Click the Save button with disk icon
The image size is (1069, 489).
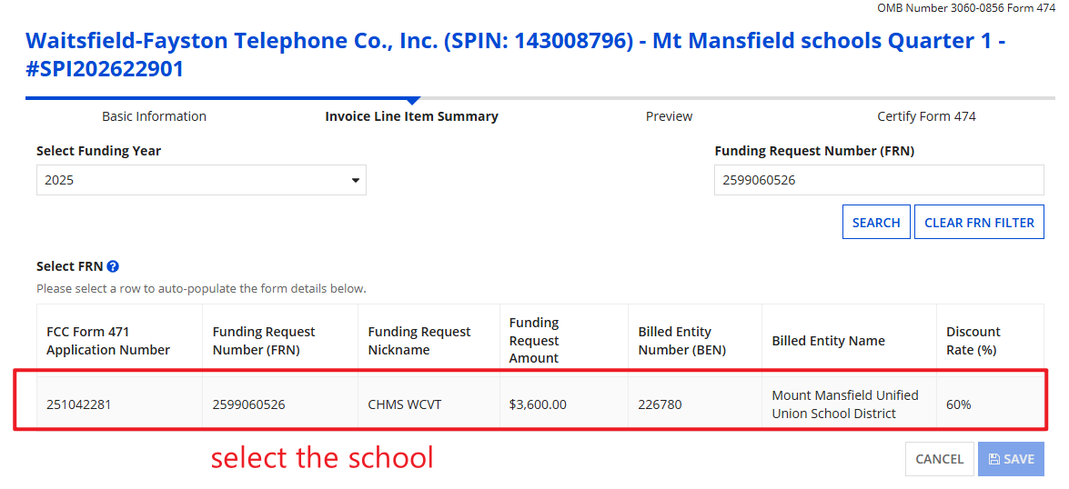pyautogui.click(x=1011, y=459)
